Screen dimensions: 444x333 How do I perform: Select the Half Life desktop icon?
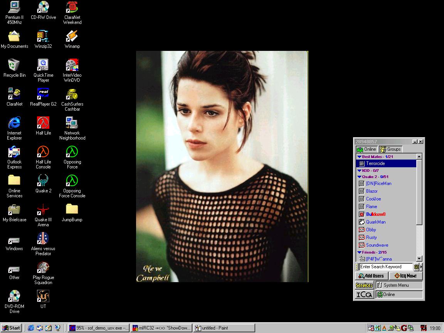click(x=43, y=123)
